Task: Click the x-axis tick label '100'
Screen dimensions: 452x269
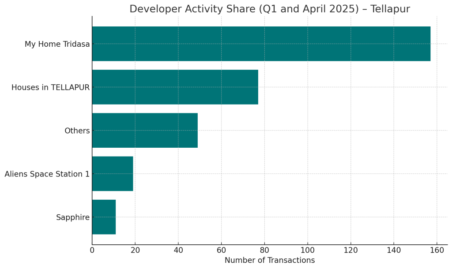Action: click(x=308, y=250)
